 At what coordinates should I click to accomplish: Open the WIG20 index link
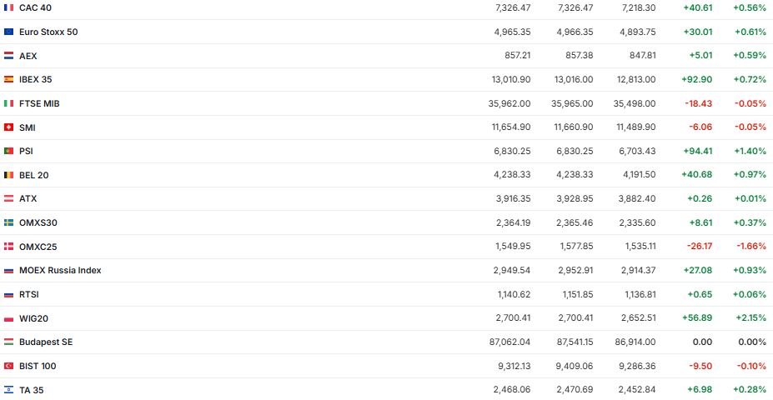[x=33, y=318]
